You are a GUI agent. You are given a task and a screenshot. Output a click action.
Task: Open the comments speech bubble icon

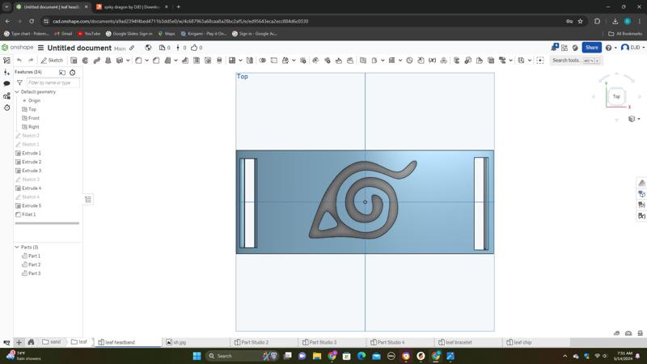coord(6,83)
